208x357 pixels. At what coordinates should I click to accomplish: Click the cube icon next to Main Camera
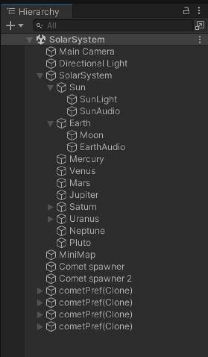click(52, 51)
